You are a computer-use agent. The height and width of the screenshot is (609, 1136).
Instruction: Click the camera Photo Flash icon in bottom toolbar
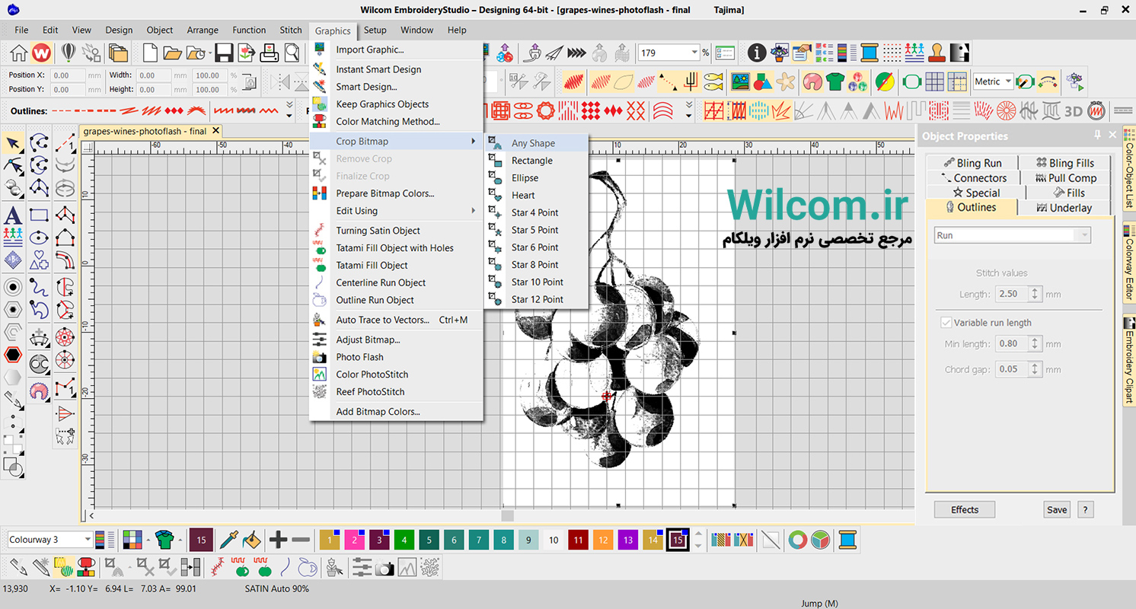(385, 567)
